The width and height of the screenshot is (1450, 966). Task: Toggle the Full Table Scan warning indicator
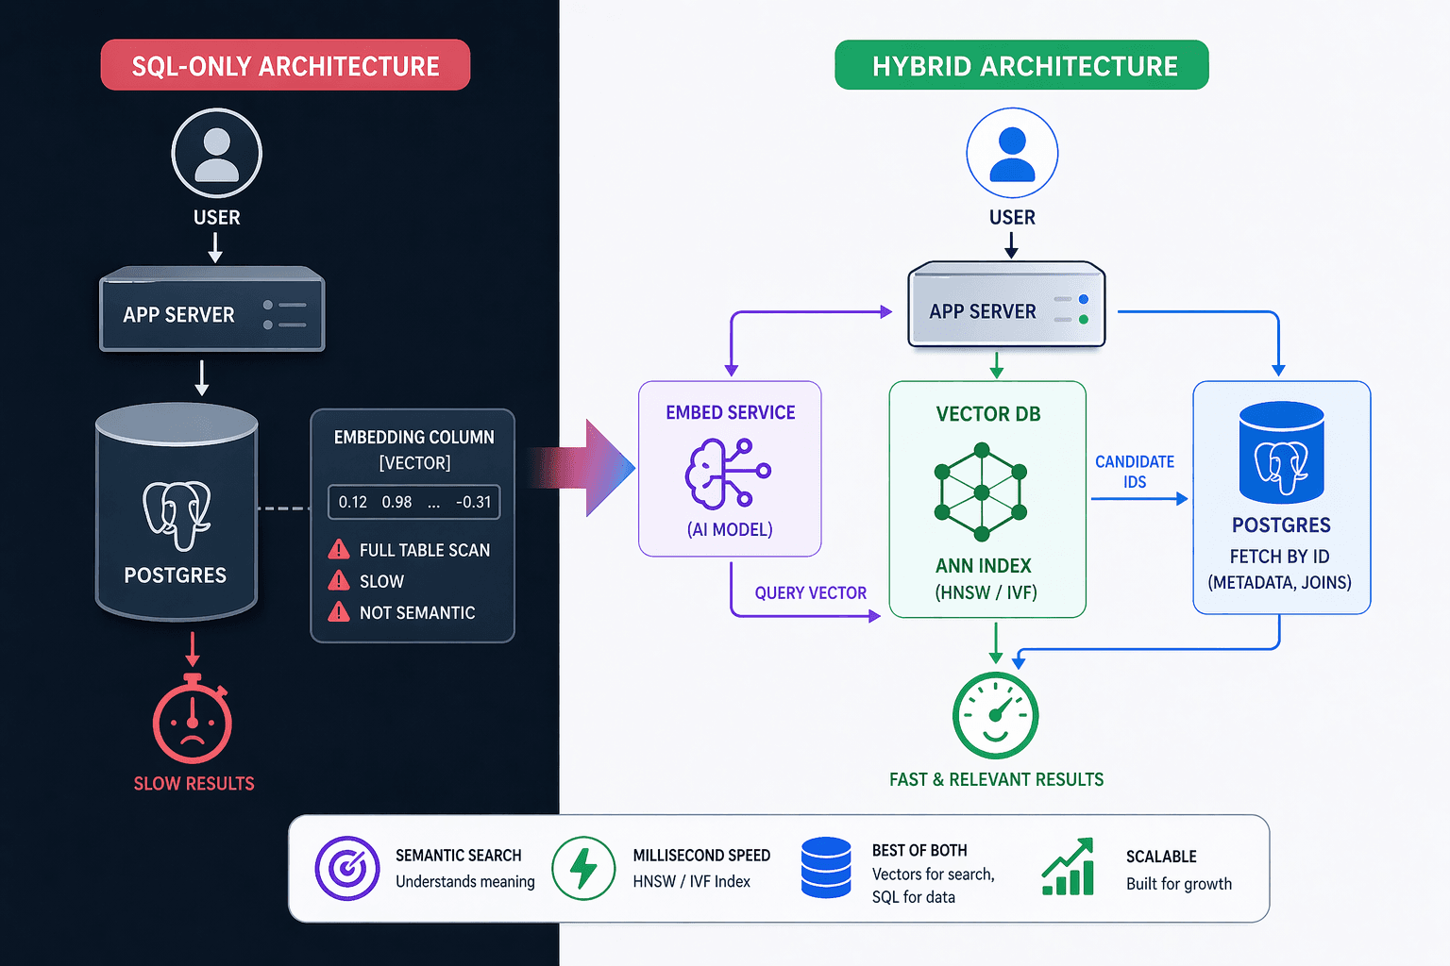click(338, 550)
